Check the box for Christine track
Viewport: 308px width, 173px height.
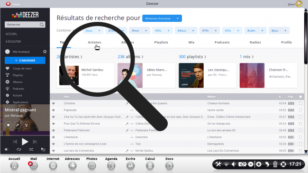click(x=300, y=103)
